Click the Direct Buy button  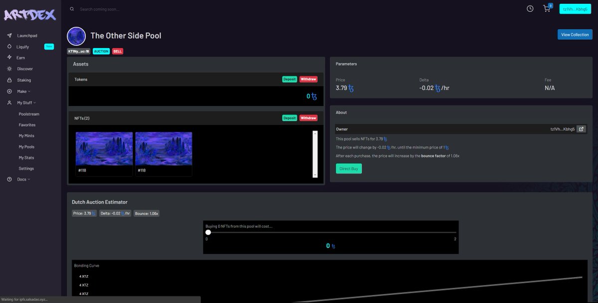(x=349, y=168)
